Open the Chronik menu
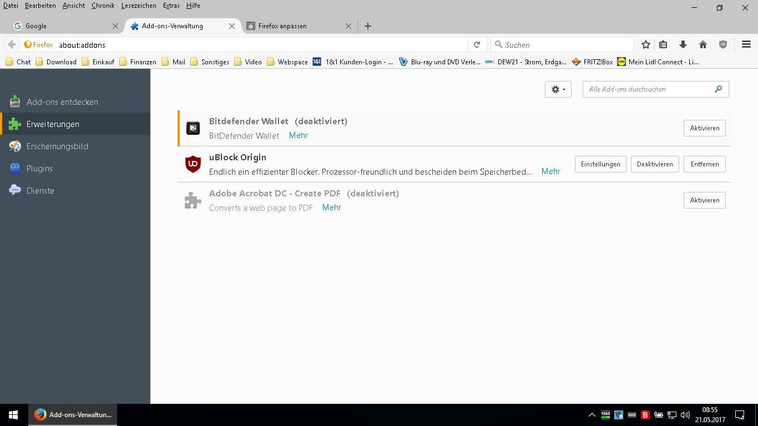The image size is (758, 426). pos(103,6)
